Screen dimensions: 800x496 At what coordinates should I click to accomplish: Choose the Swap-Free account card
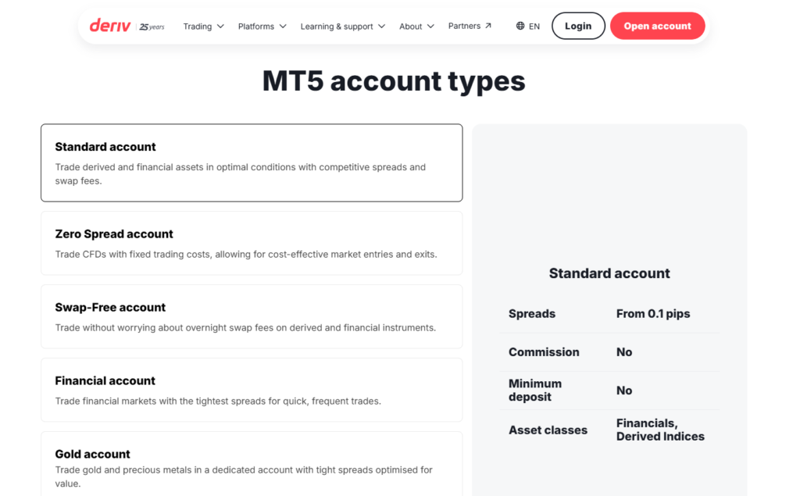[252, 317]
